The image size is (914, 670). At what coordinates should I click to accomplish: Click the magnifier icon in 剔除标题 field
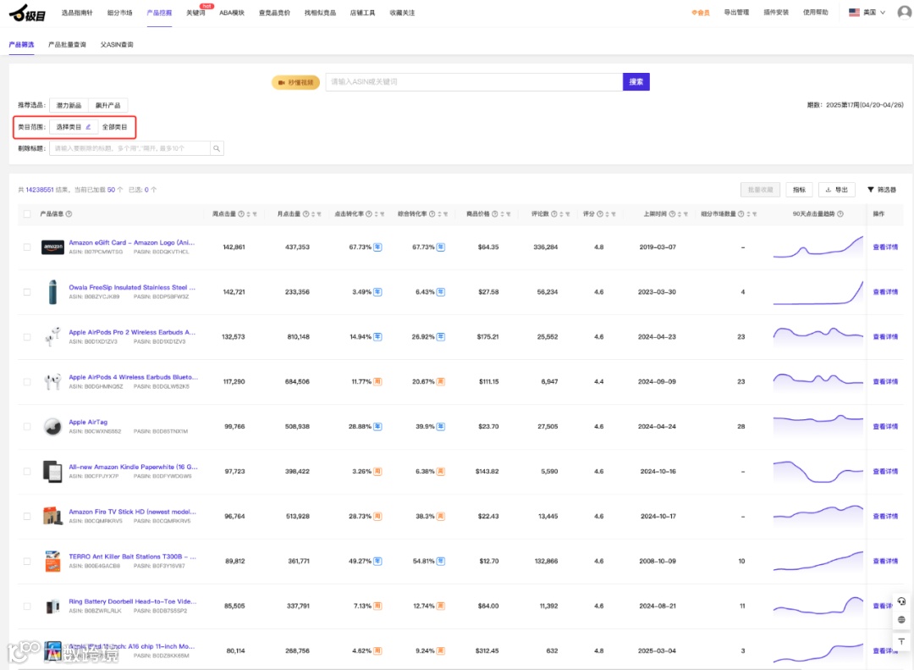point(217,148)
